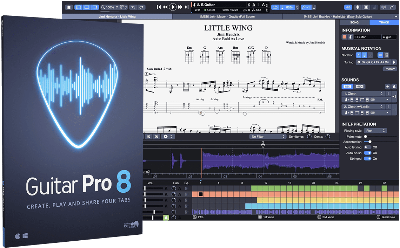Switch to the SONG tab

tap(354, 22)
